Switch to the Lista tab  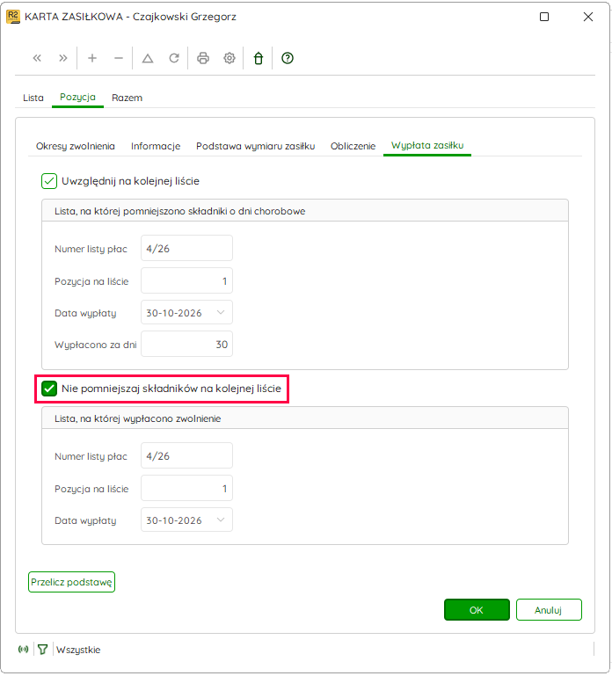coord(33,98)
